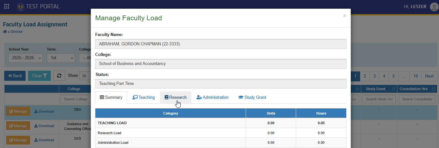Go to pagination page 2
Viewport: 439px width, 148px height.
click(365, 76)
